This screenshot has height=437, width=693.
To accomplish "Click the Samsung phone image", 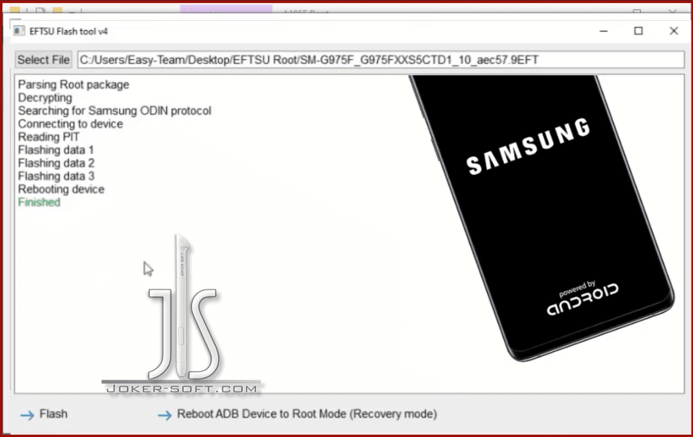I will (542, 217).
